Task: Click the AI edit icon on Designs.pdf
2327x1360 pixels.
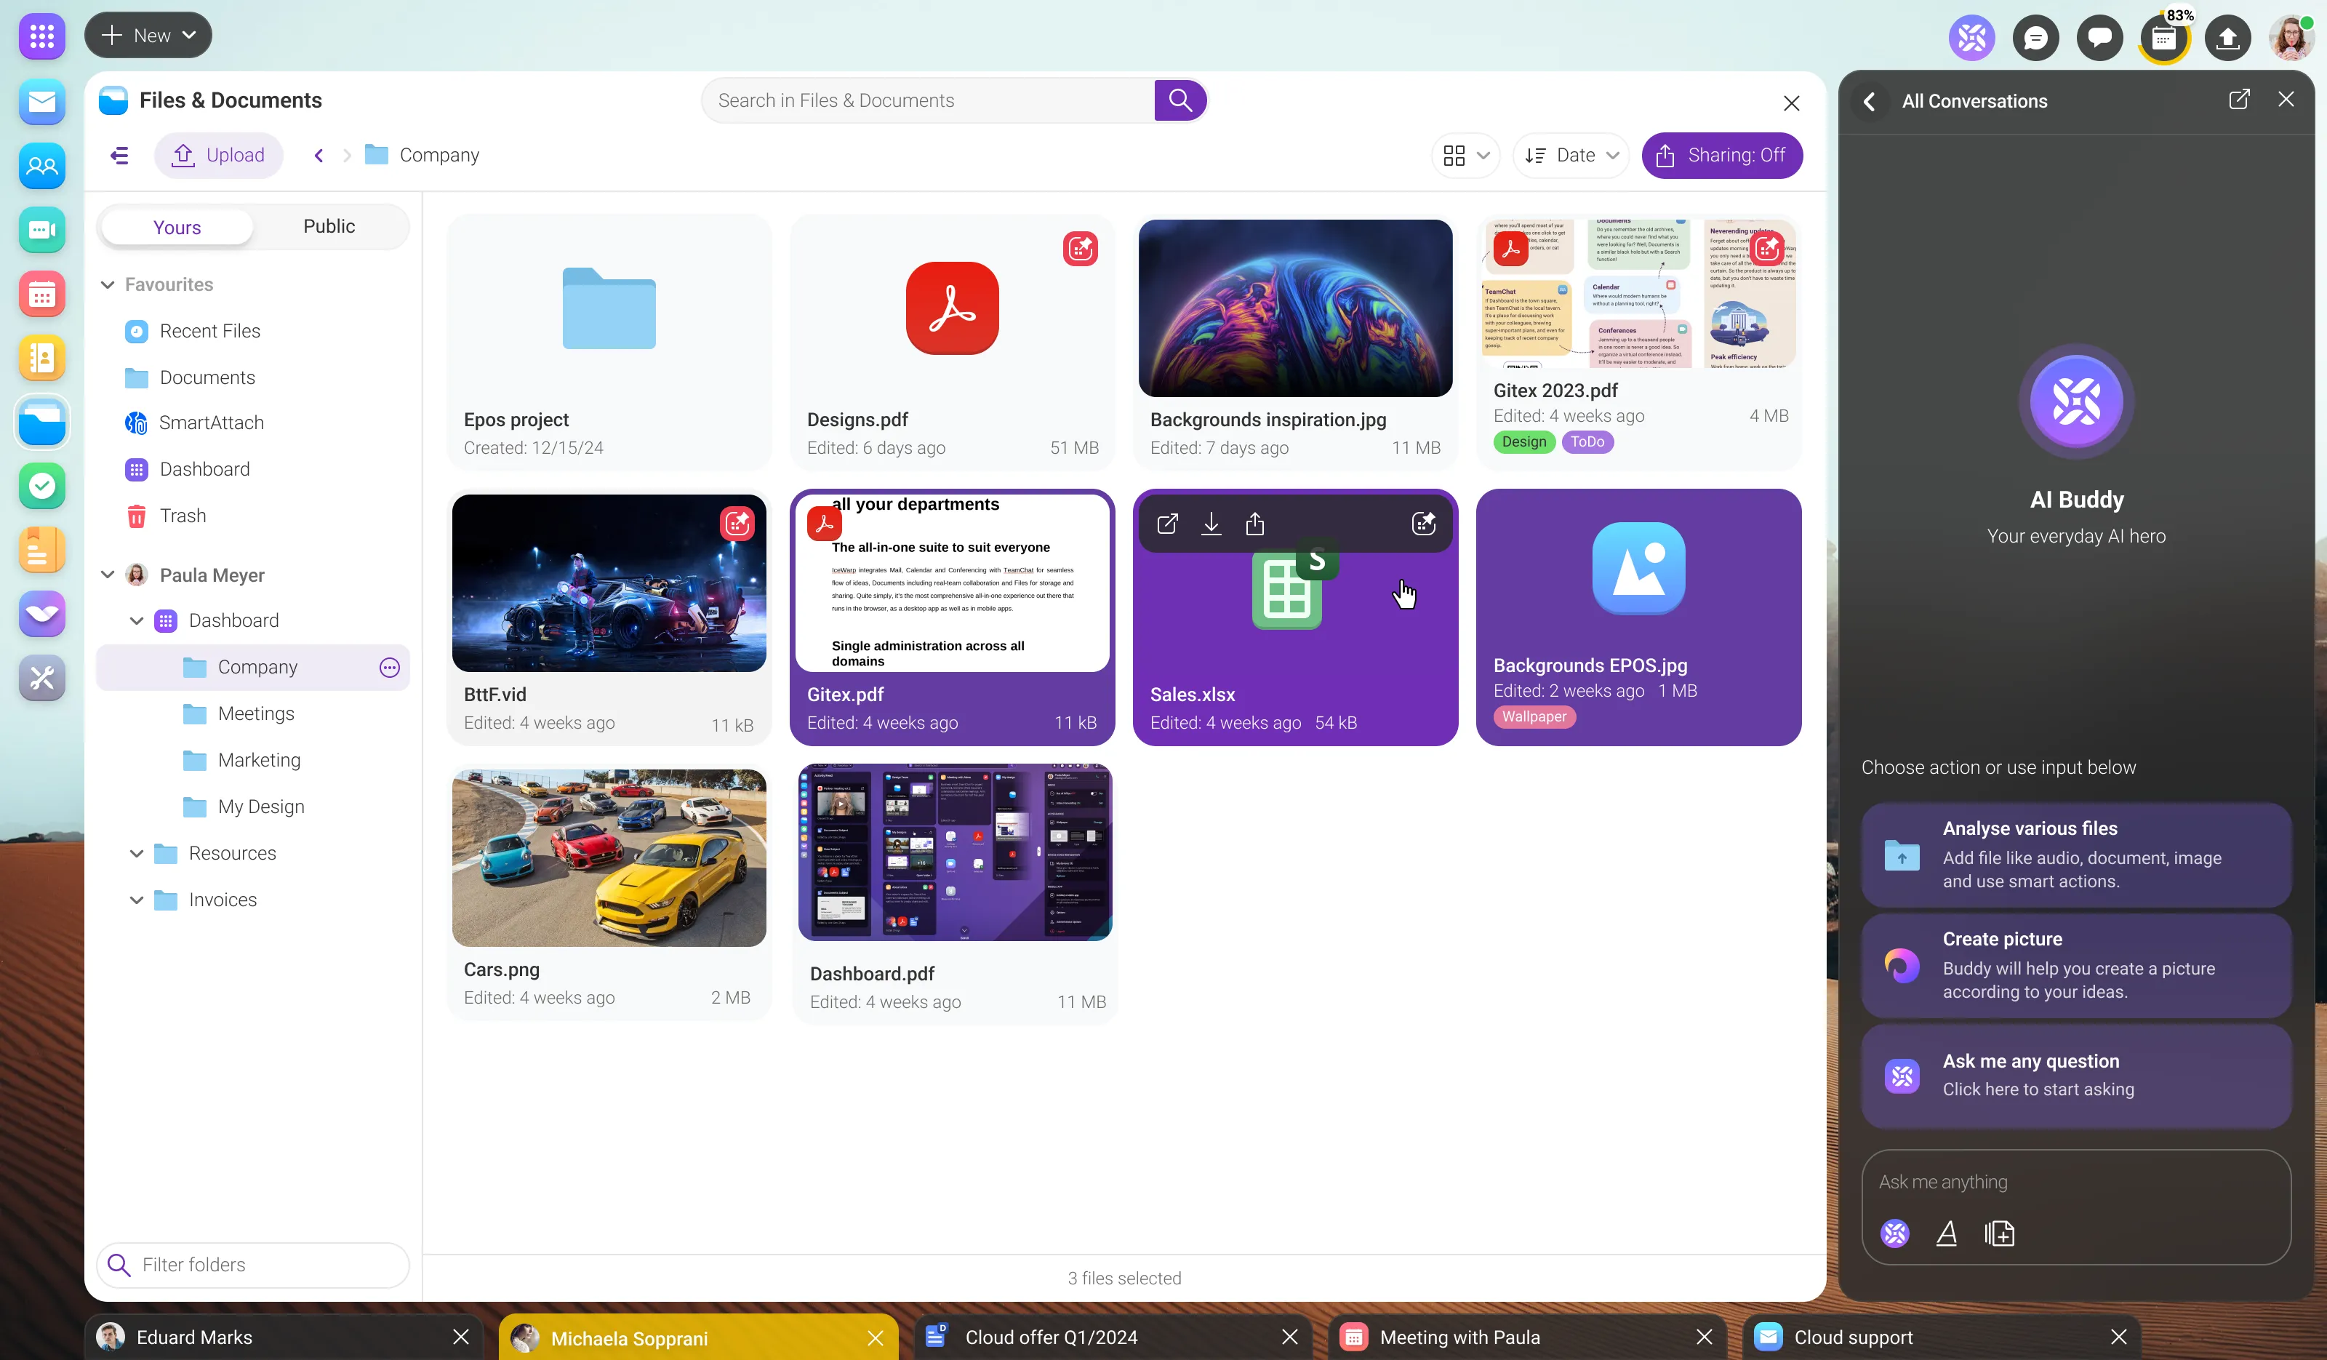Action: click(1079, 249)
